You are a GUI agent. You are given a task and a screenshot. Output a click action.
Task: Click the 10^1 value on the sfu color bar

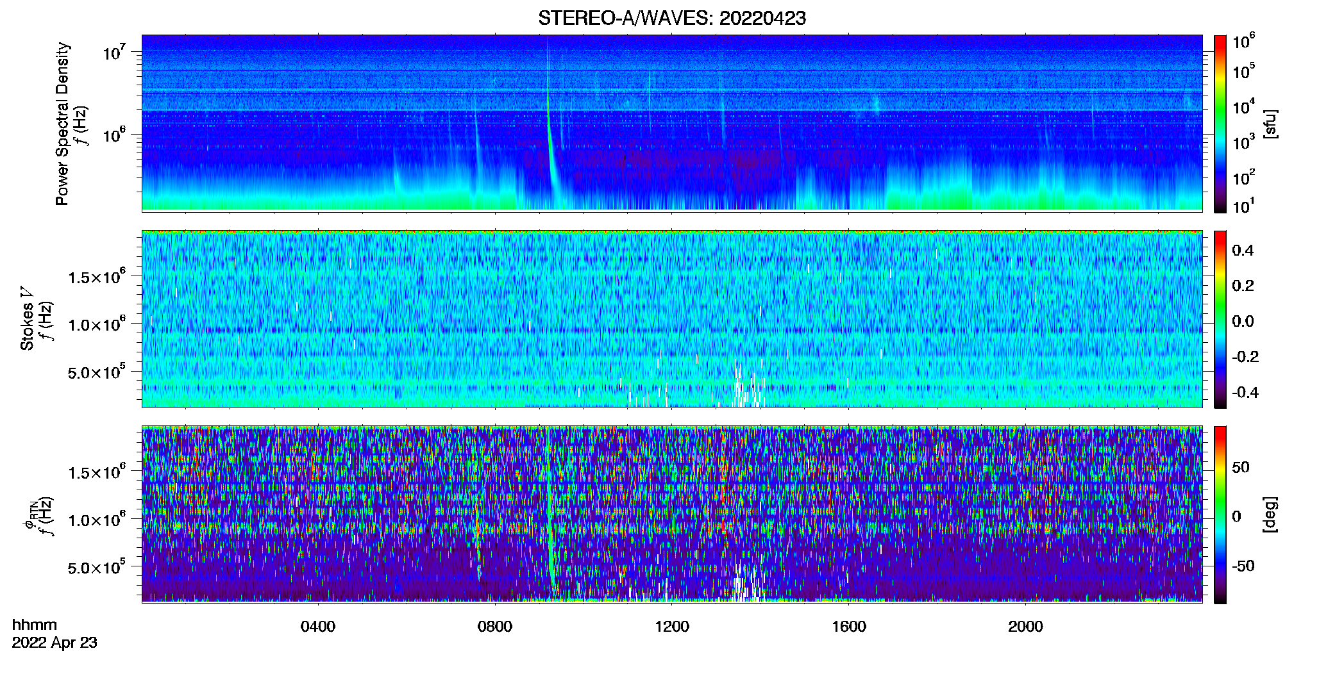pyautogui.click(x=1244, y=206)
